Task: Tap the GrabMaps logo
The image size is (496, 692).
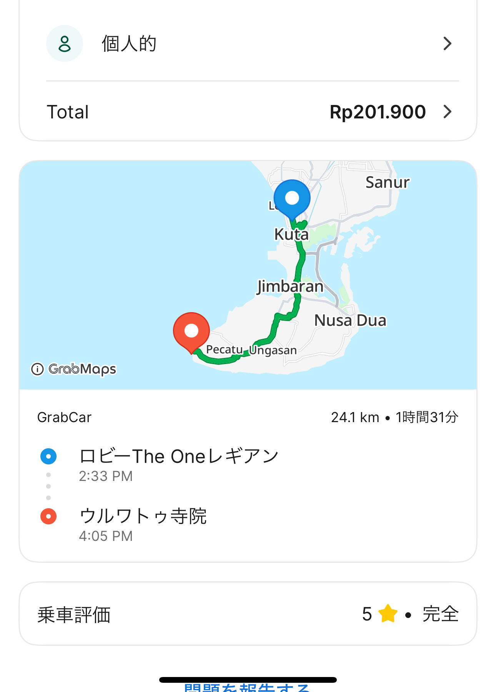Action: (x=82, y=369)
